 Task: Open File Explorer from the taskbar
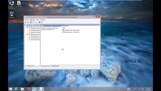(x=22, y=89)
